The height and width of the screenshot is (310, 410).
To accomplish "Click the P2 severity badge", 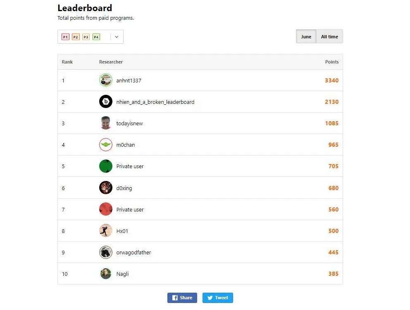I will pyautogui.click(x=76, y=37).
